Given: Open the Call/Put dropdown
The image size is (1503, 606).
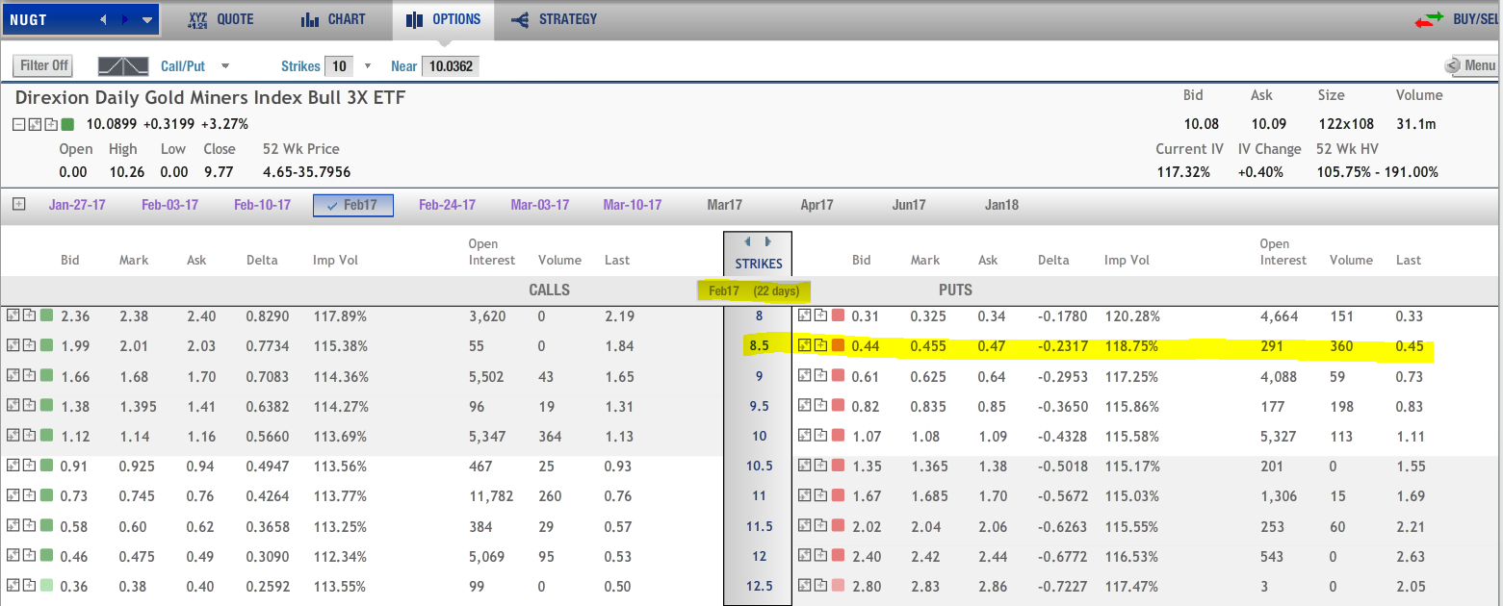Looking at the screenshot, I should [x=225, y=66].
